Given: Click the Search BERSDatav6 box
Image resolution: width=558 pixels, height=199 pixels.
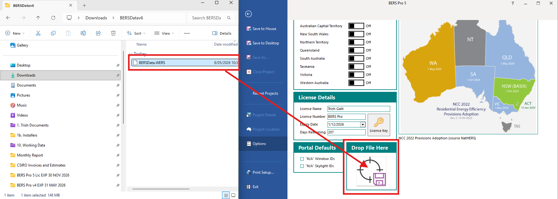Looking at the screenshot, I should tap(211, 18).
